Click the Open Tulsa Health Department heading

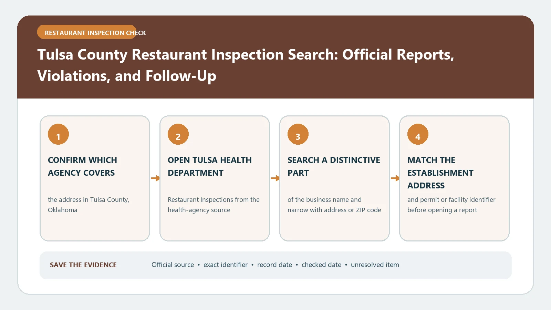tap(210, 166)
